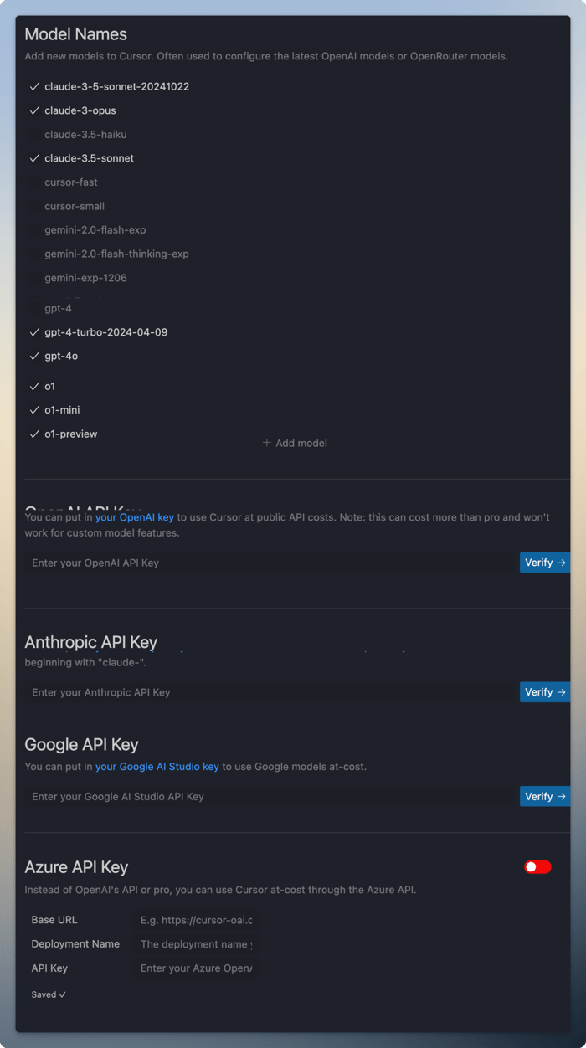586x1048 pixels.
Task: Enable gemini-2.0-flash-exp model checkbox
Action: tap(35, 229)
